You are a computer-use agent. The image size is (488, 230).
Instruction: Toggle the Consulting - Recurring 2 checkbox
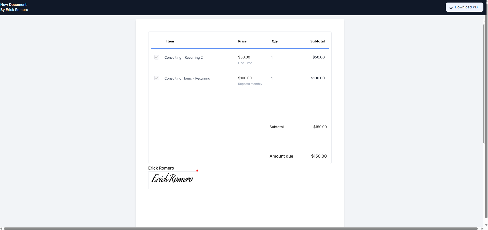(x=157, y=57)
